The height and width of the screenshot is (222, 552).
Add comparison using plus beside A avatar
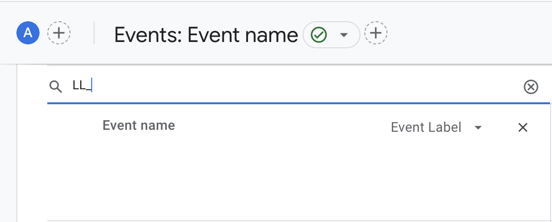pyautogui.click(x=59, y=33)
